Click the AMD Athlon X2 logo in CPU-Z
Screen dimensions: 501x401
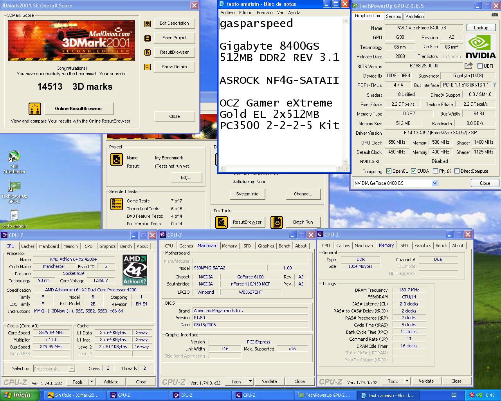135,270
